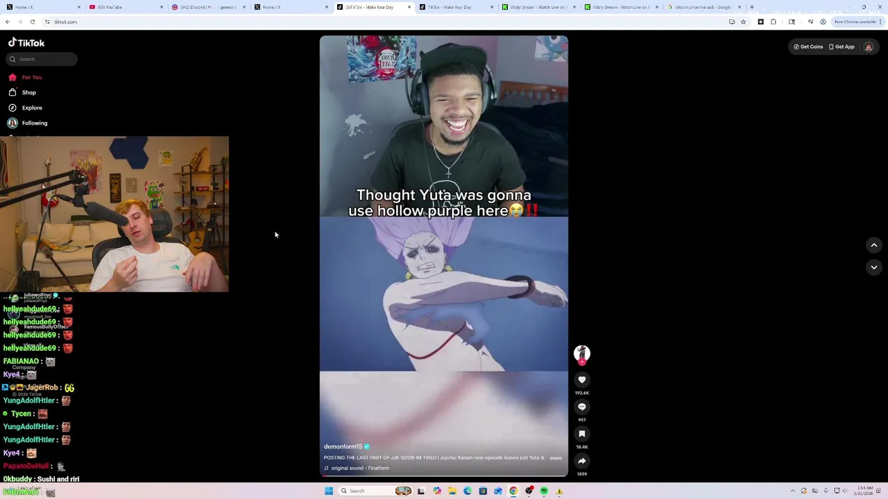Switch to the Discord tab
This screenshot has width=888, height=499.
[208, 7]
